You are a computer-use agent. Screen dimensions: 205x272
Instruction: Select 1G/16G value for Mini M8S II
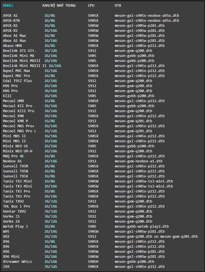(x=51, y=136)
